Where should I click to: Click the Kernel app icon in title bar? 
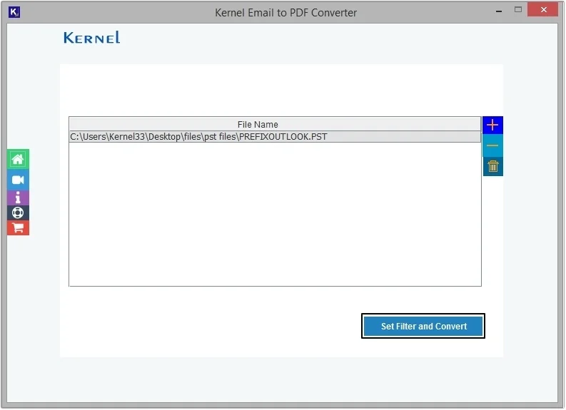(x=14, y=12)
